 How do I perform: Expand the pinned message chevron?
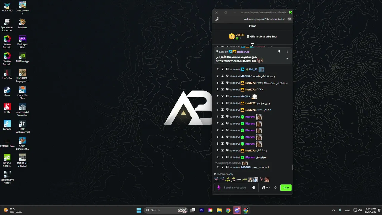[x=287, y=58]
